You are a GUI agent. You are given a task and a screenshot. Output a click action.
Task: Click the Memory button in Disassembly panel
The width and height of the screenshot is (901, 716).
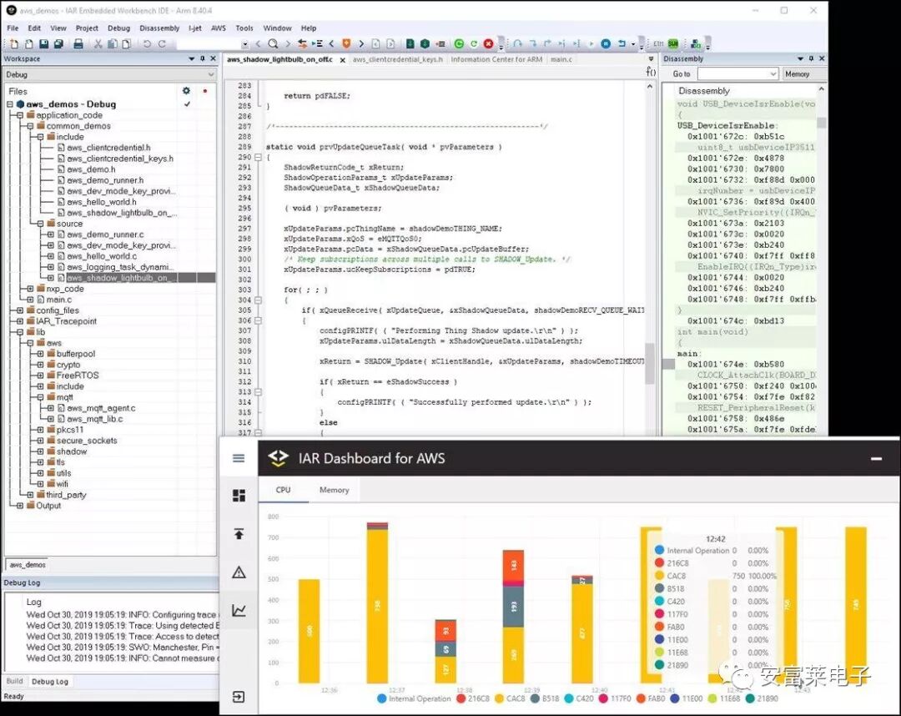click(x=797, y=74)
